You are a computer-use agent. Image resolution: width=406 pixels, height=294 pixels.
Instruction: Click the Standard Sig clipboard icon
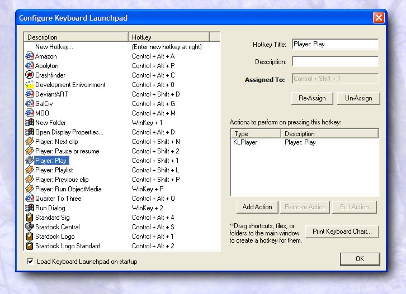coord(30,217)
